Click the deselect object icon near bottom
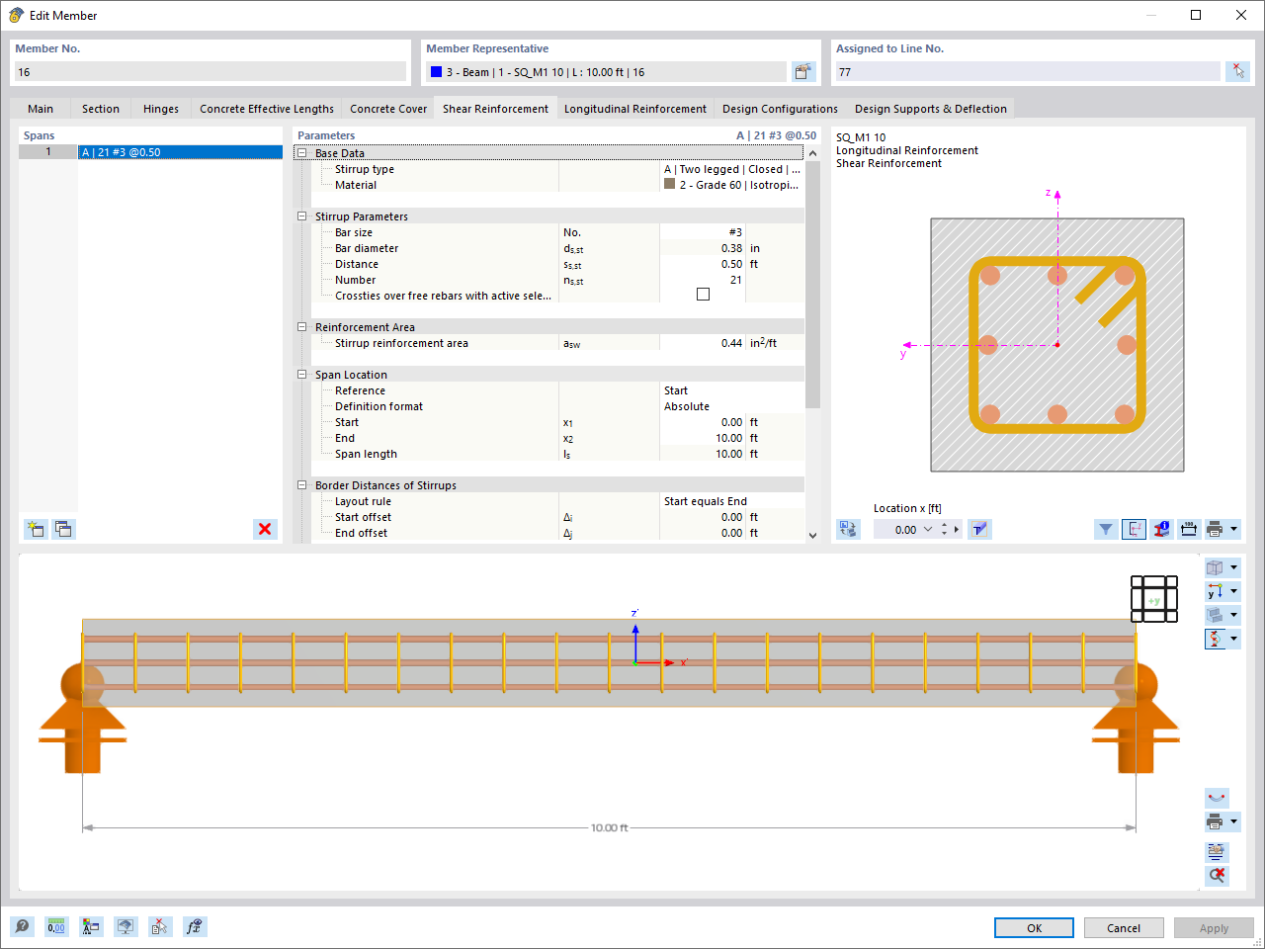1265x949 pixels. [160, 926]
